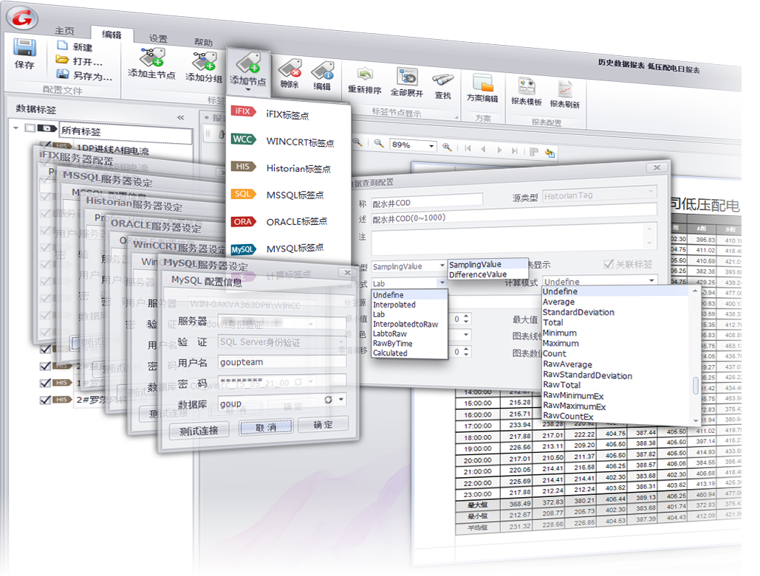The height and width of the screenshot is (576, 760).
Task: Choose StandardDeviation in calculation mode list
Action: click(615, 312)
